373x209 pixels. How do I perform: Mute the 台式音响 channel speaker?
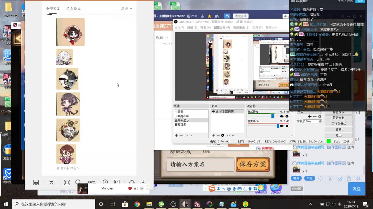point(281,116)
